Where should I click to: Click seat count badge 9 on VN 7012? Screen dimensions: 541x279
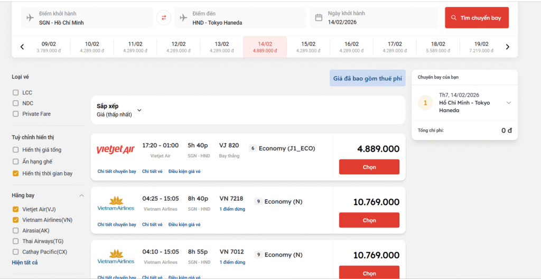(x=258, y=255)
